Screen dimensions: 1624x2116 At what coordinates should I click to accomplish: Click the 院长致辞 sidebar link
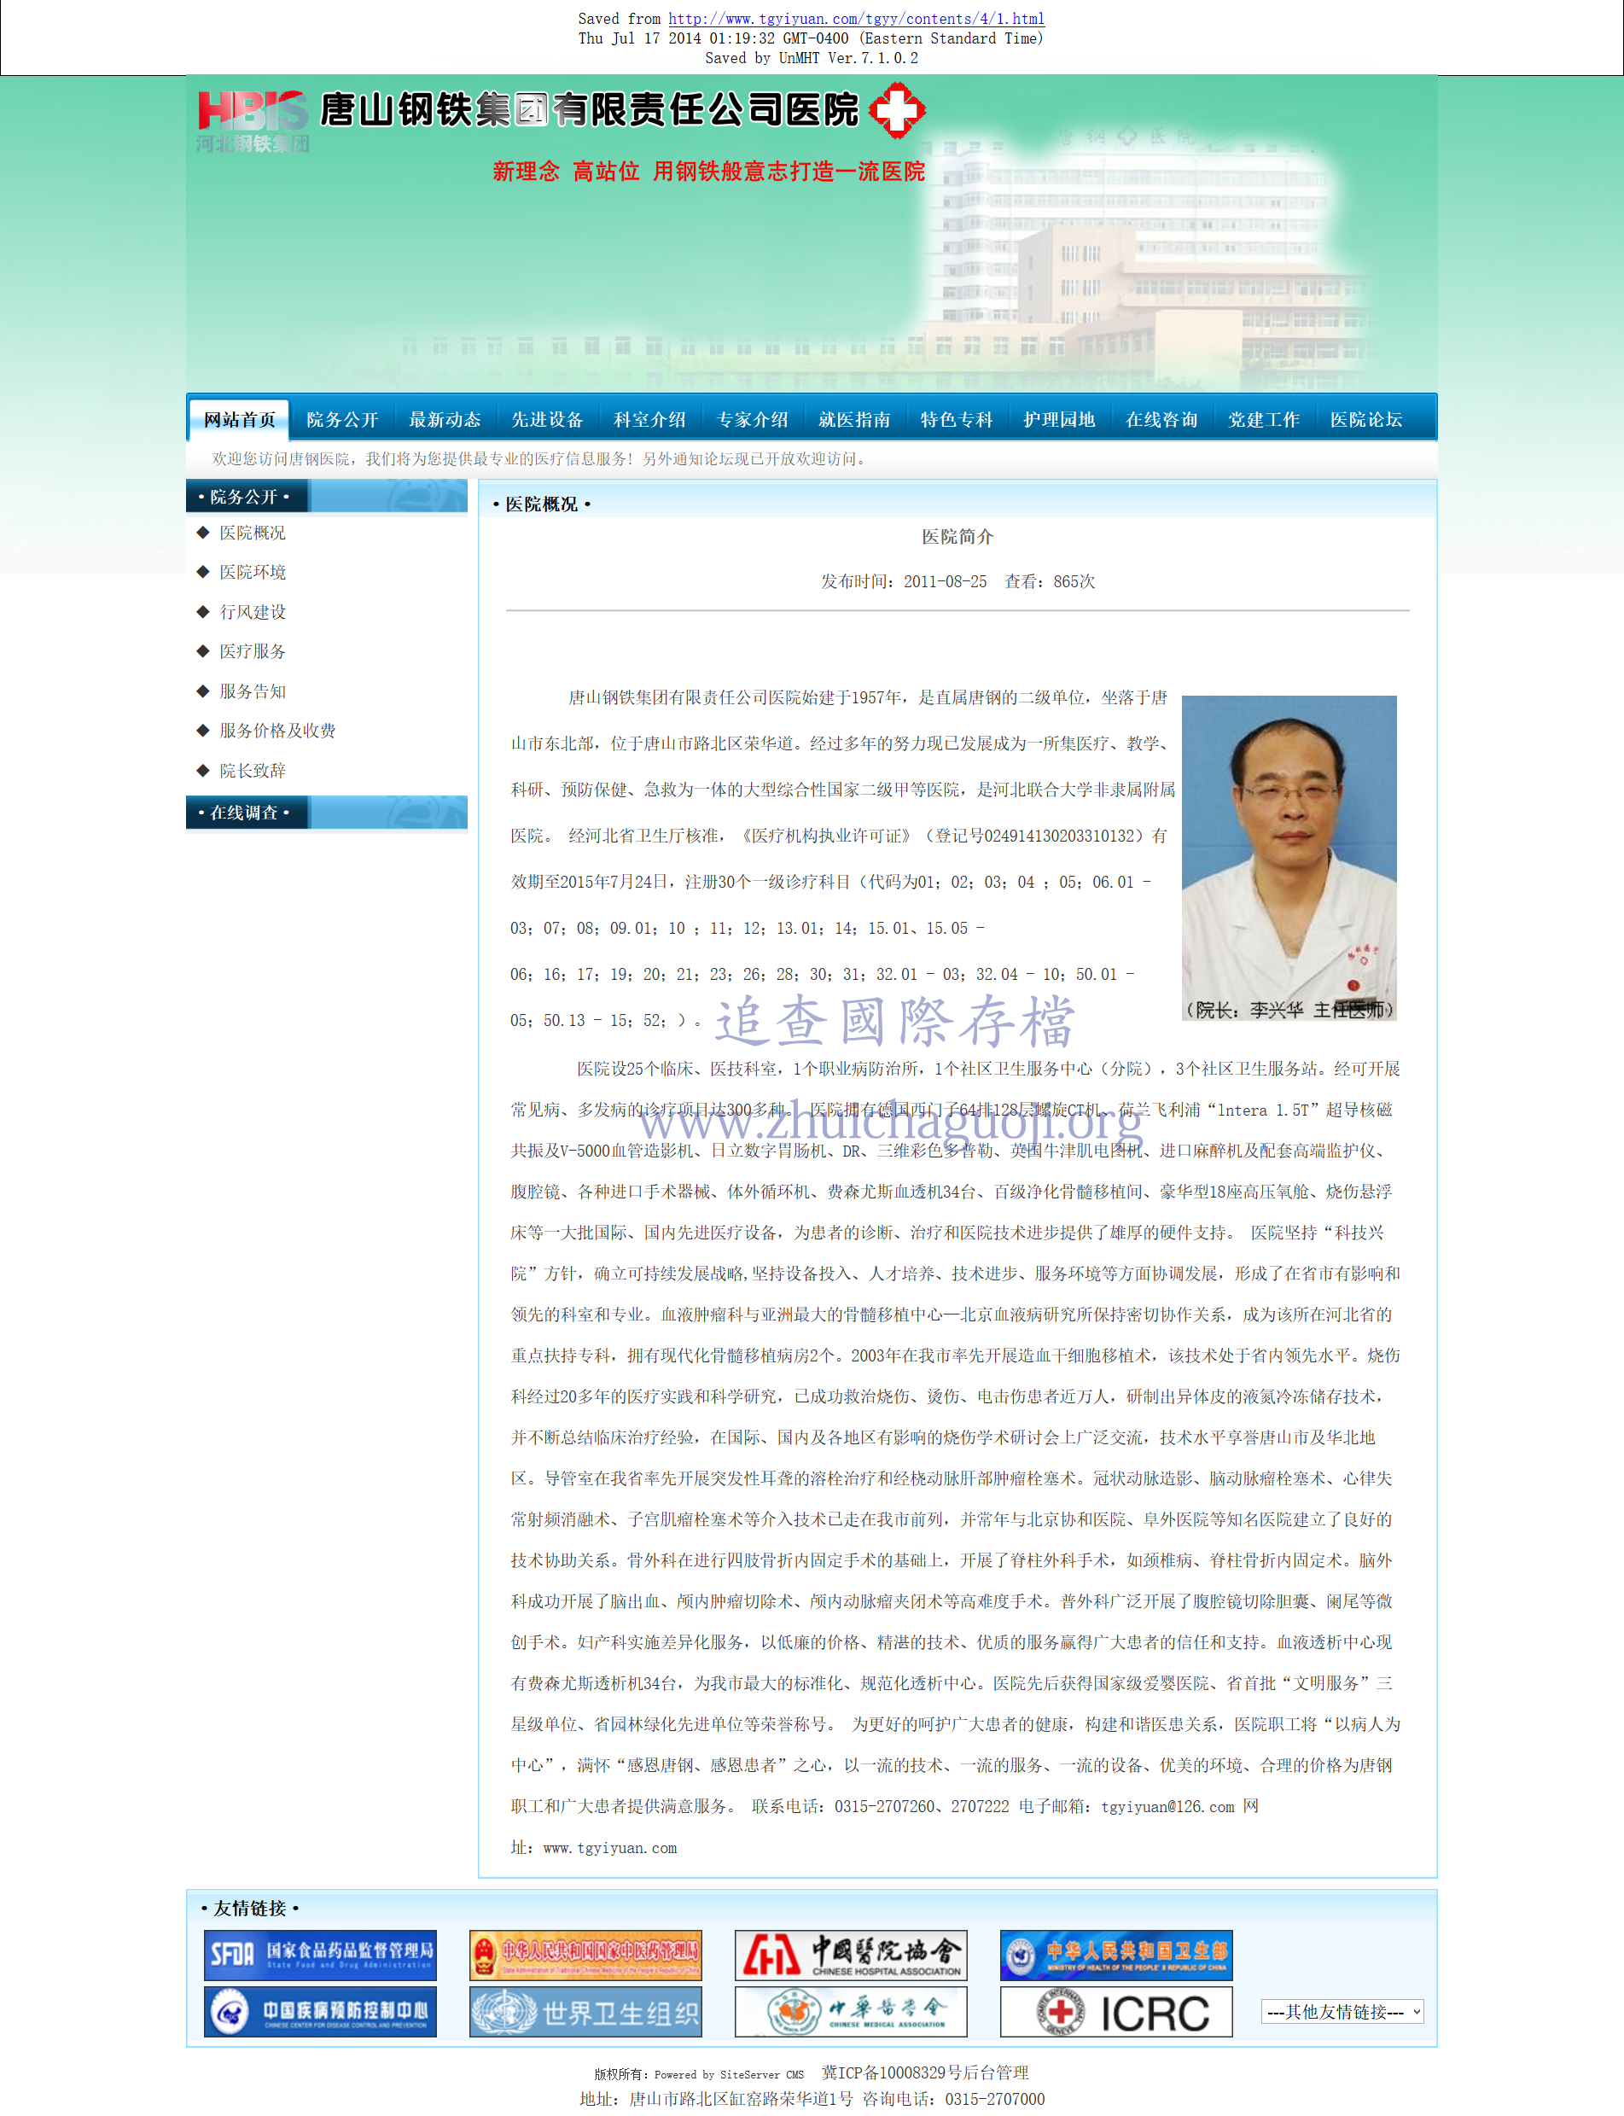[253, 771]
